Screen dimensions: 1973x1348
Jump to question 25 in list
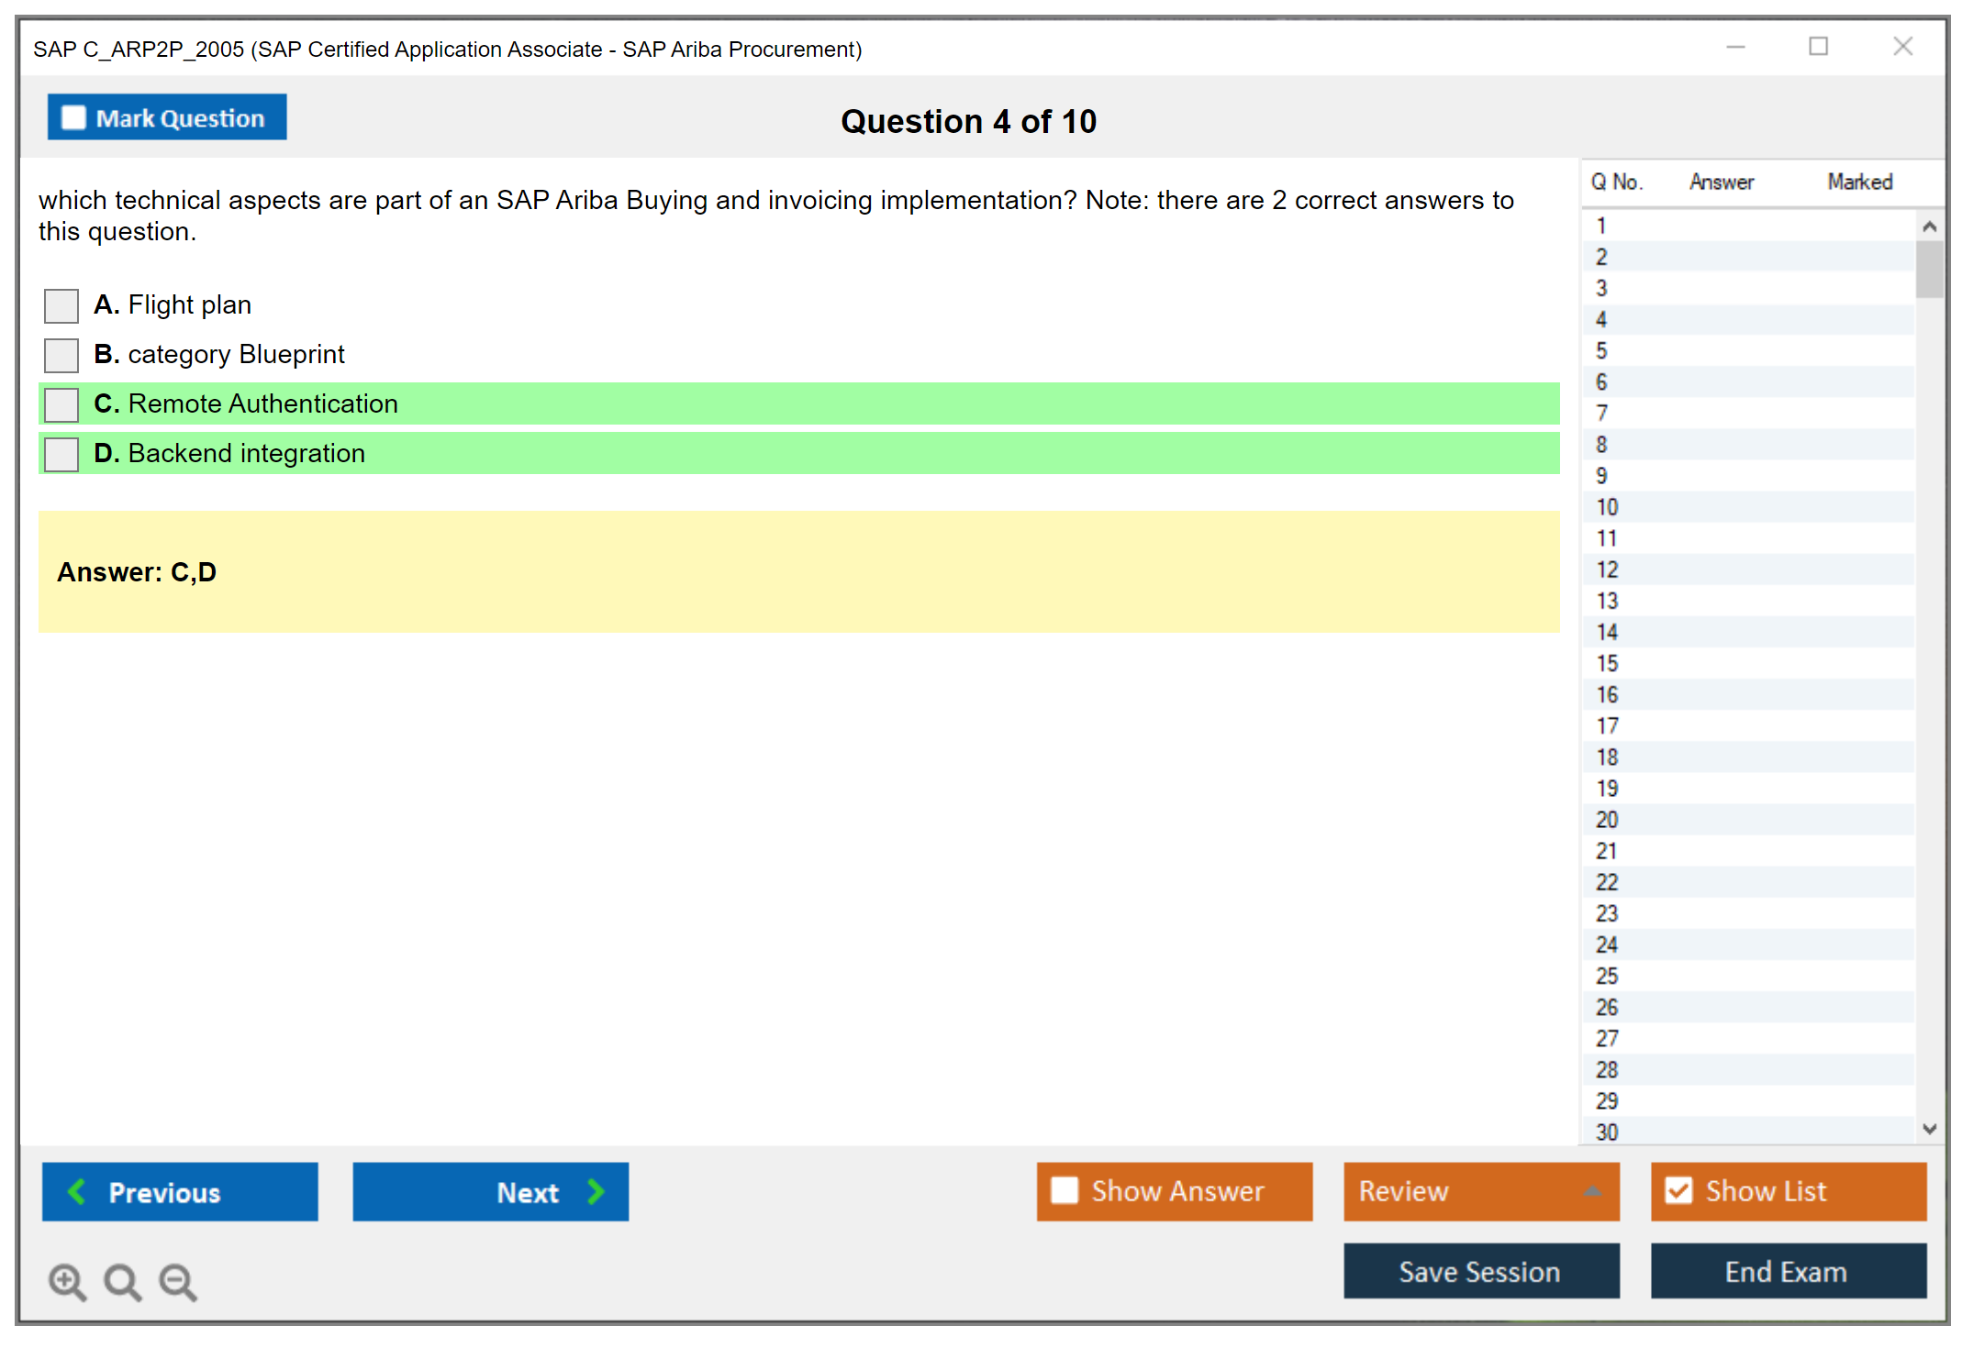tap(1607, 976)
